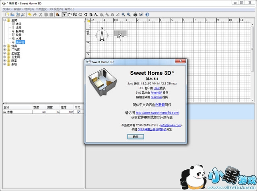Select the Pan hand tool

(x=70, y=14)
